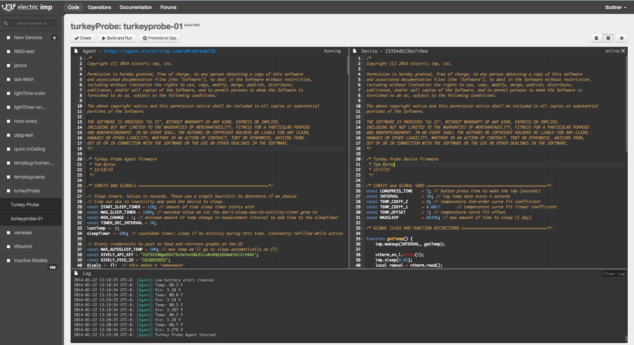Click the Build and Run button

click(117, 38)
